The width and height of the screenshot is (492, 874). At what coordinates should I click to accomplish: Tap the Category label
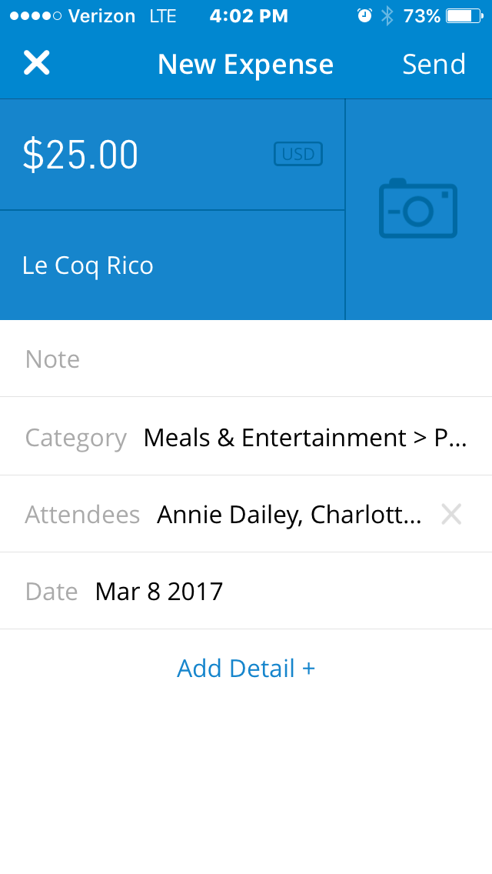click(75, 437)
